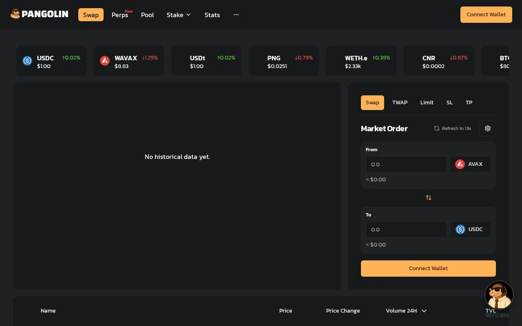Click the header Connect Wallet button
Viewport: 522px width, 326px height.
click(486, 15)
